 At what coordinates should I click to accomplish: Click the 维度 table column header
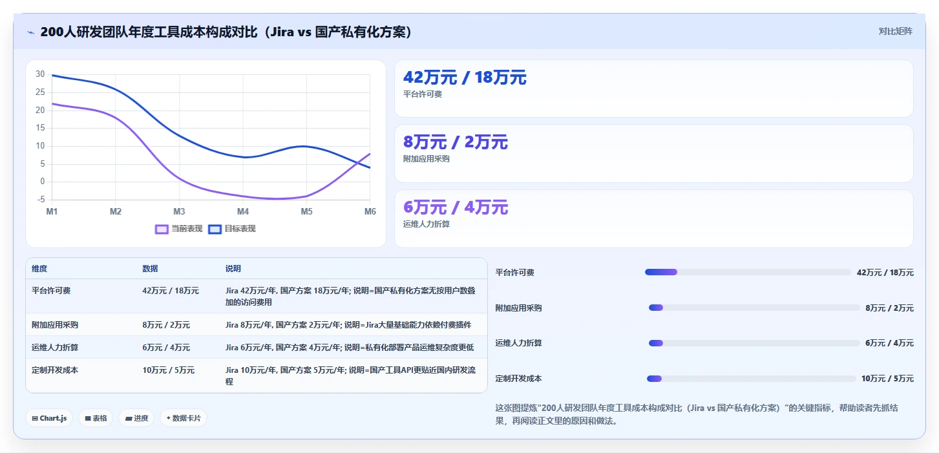pyautogui.click(x=39, y=269)
